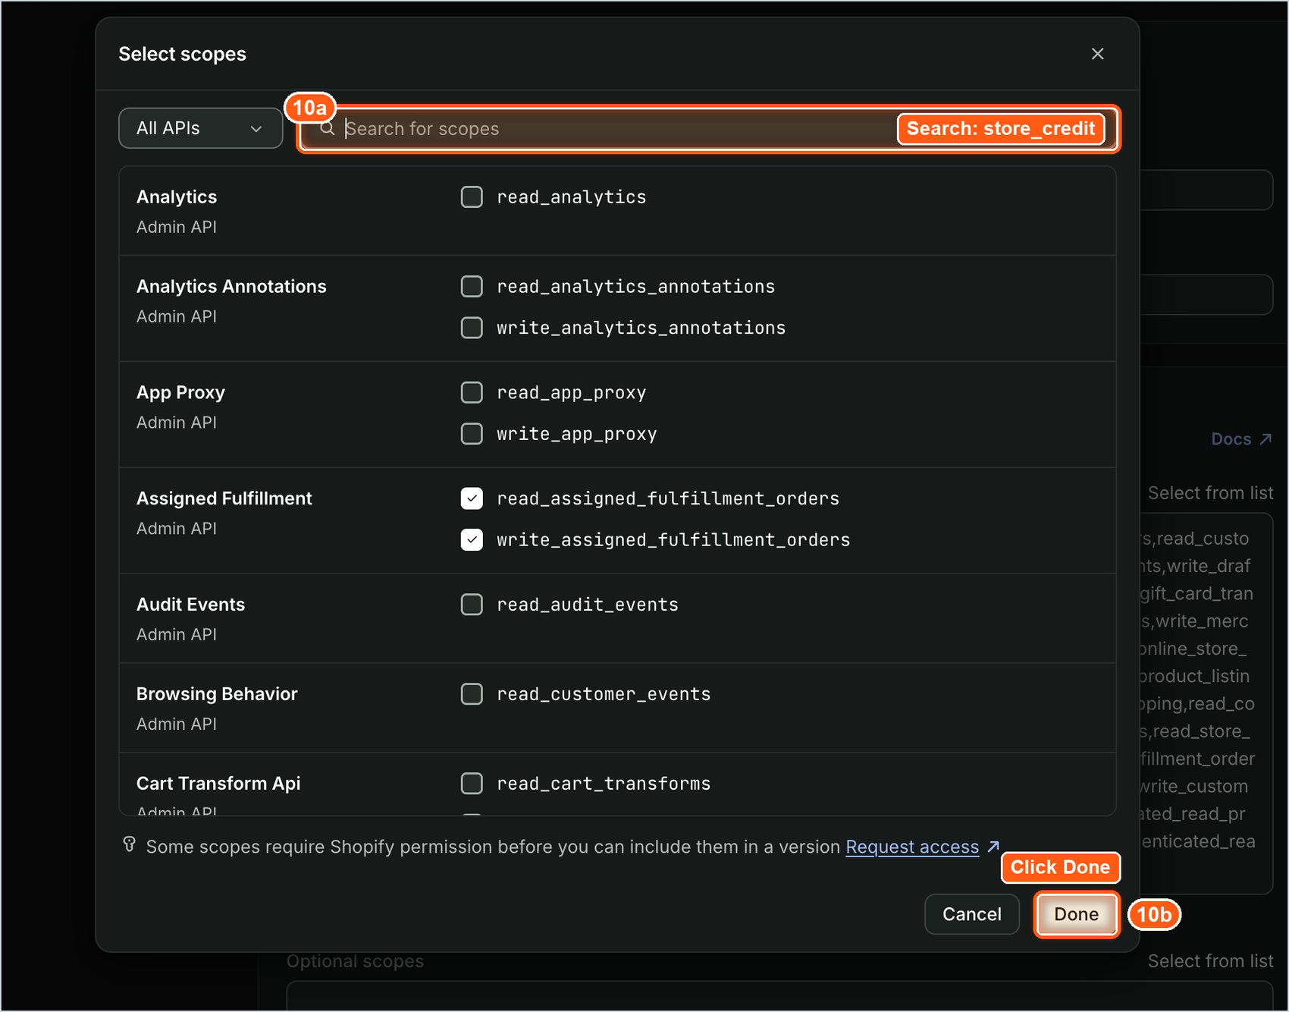The width and height of the screenshot is (1289, 1012).
Task: Click the Done button
Action: click(1076, 914)
